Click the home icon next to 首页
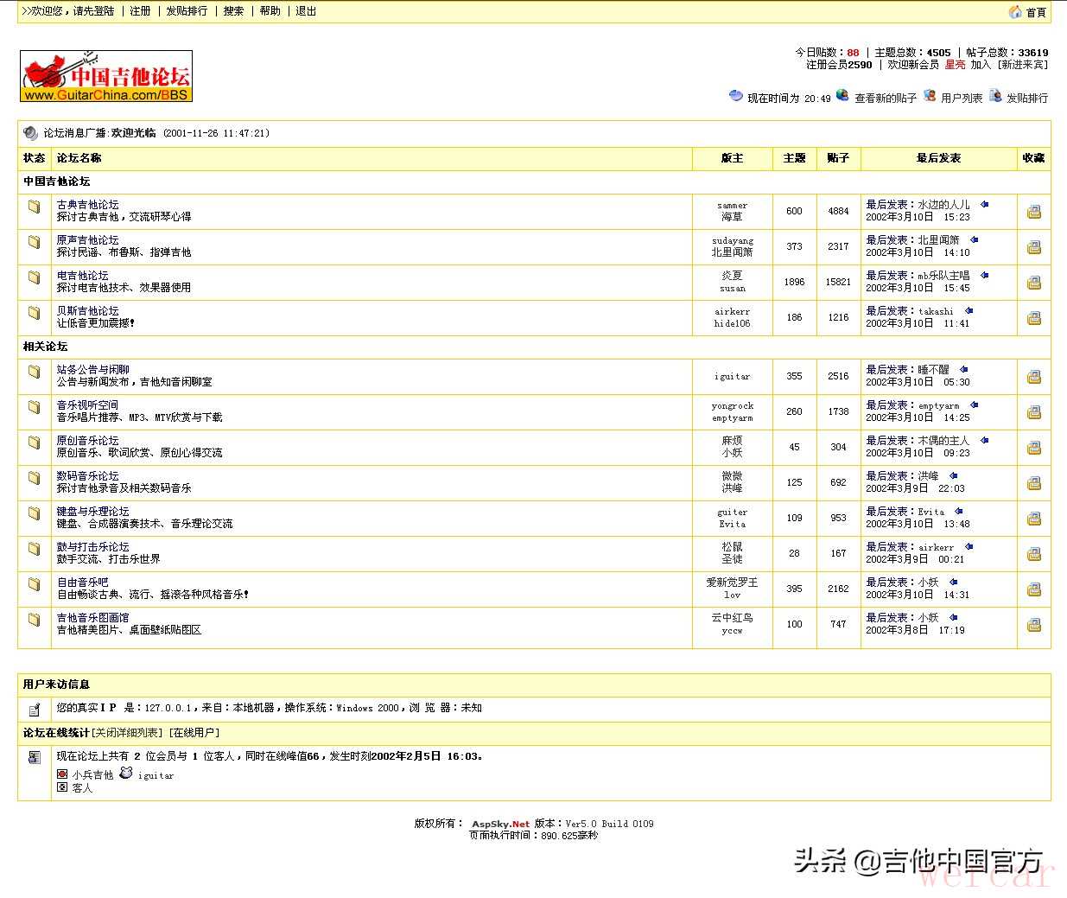The height and width of the screenshot is (898, 1067). pos(1015,12)
